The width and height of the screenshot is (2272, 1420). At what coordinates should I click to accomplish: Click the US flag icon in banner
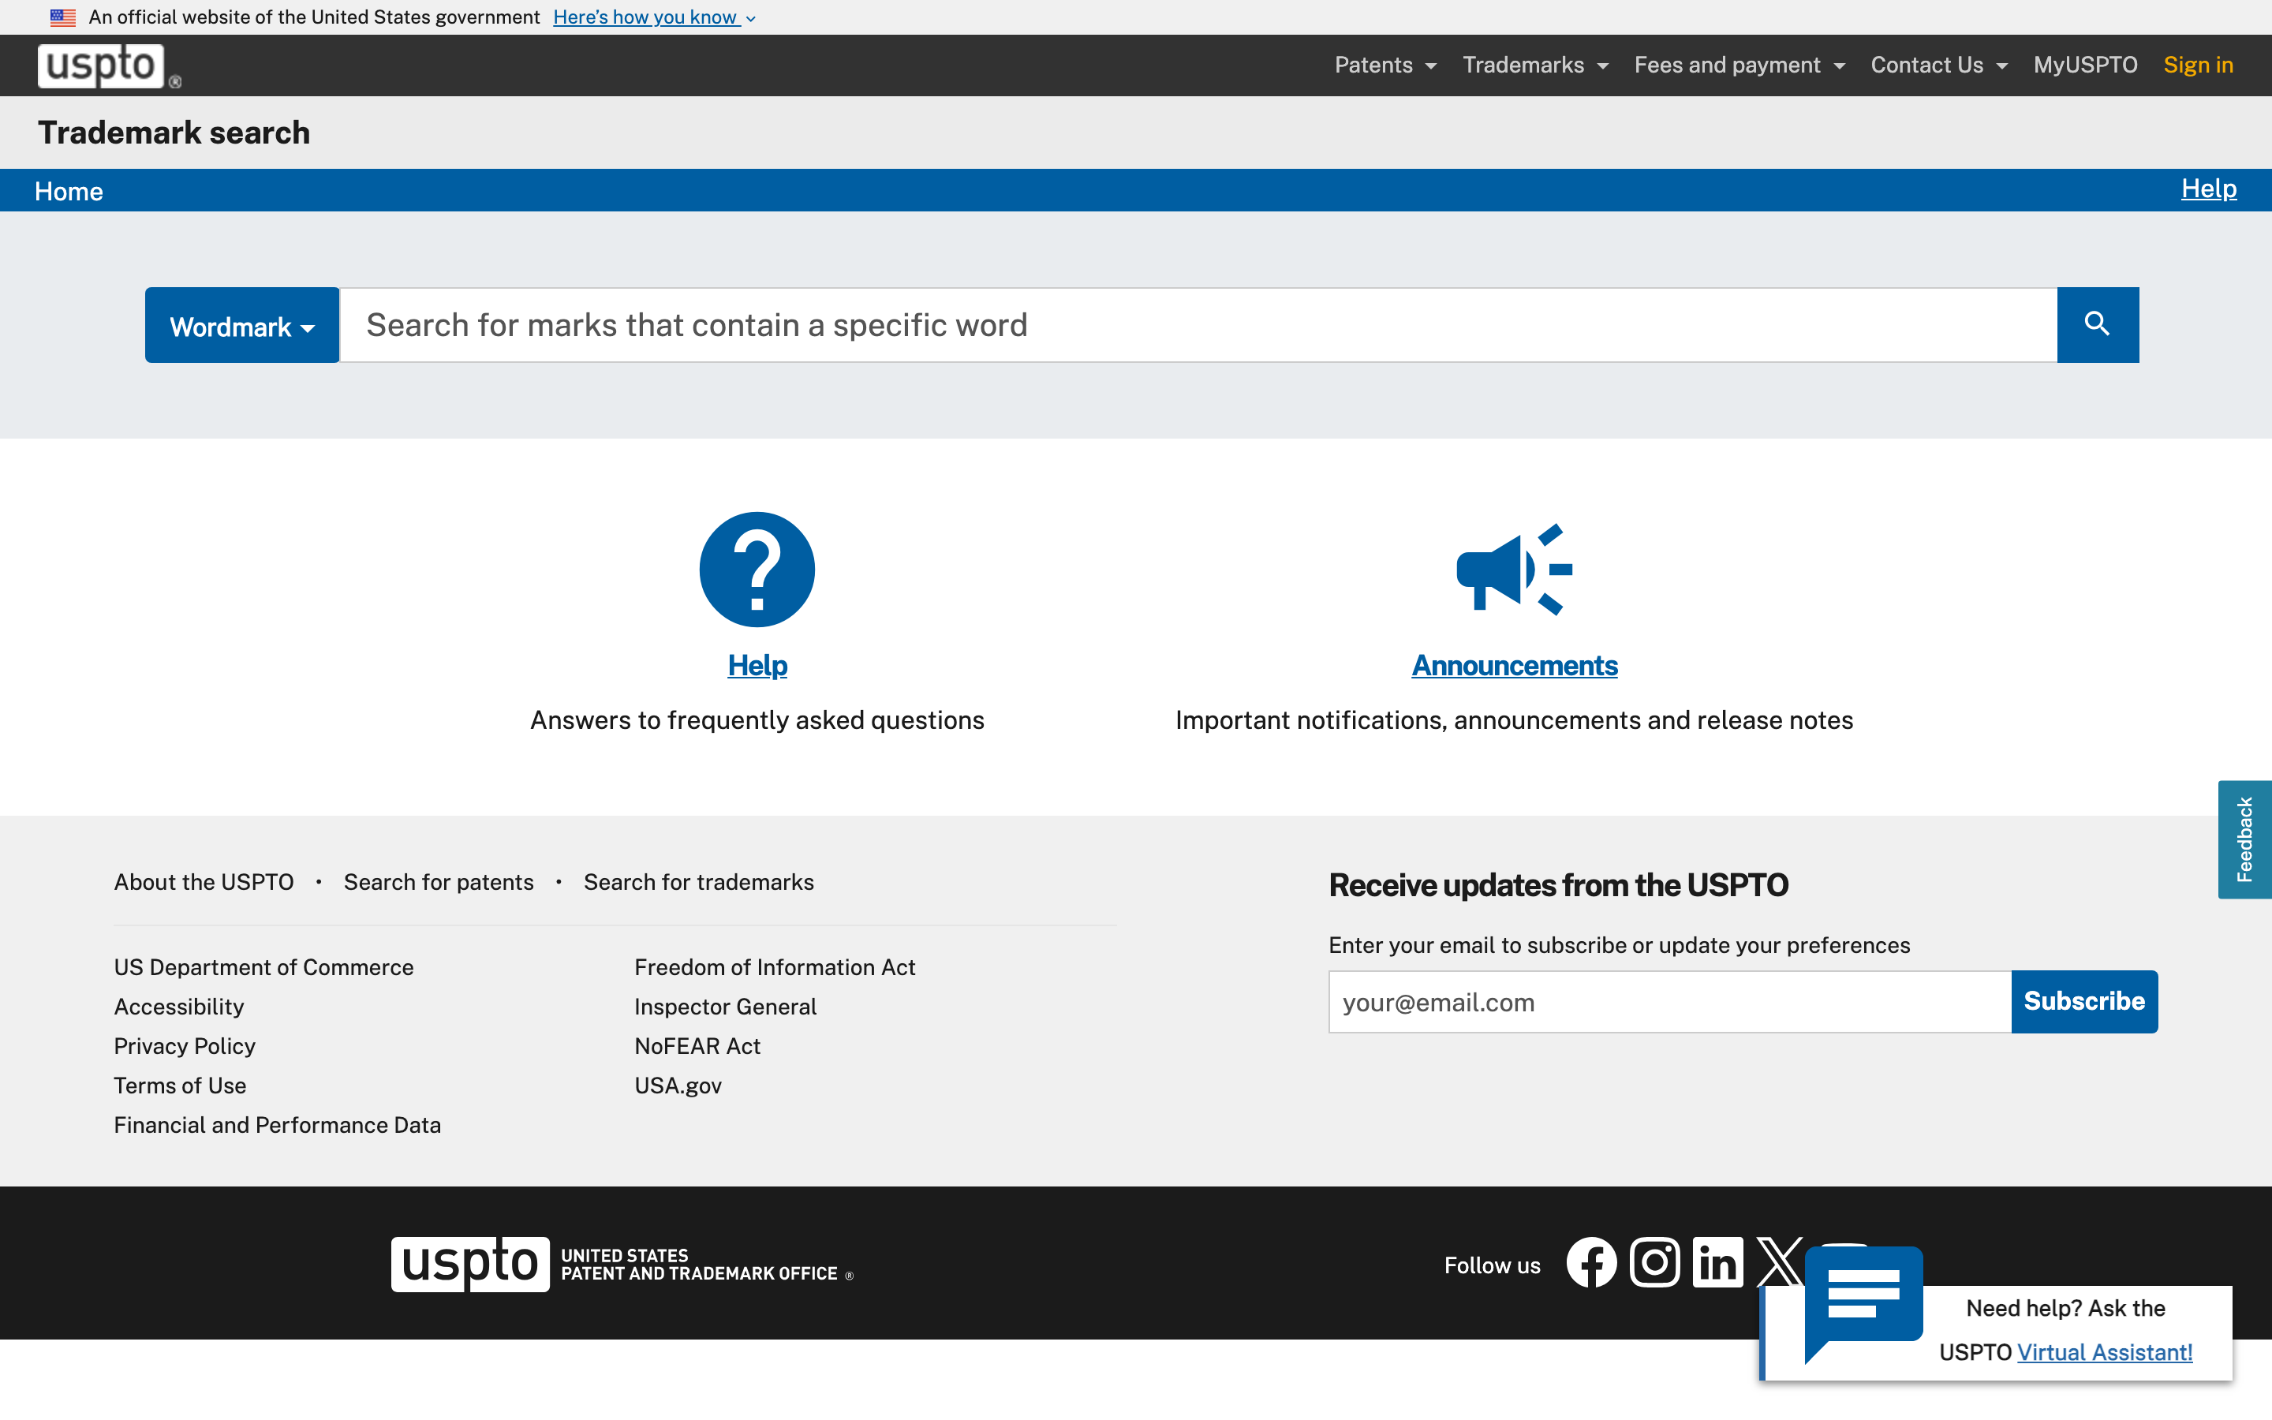click(x=63, y=17)
